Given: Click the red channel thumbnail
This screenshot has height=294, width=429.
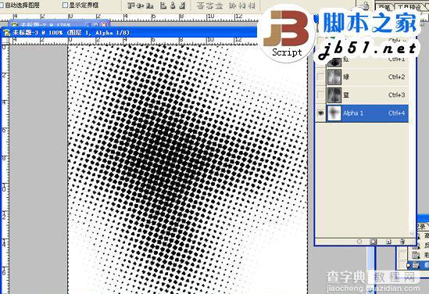Looking at the screenshot, I should [334, 63].
